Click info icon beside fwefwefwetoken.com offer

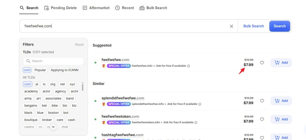coord(196,122)
